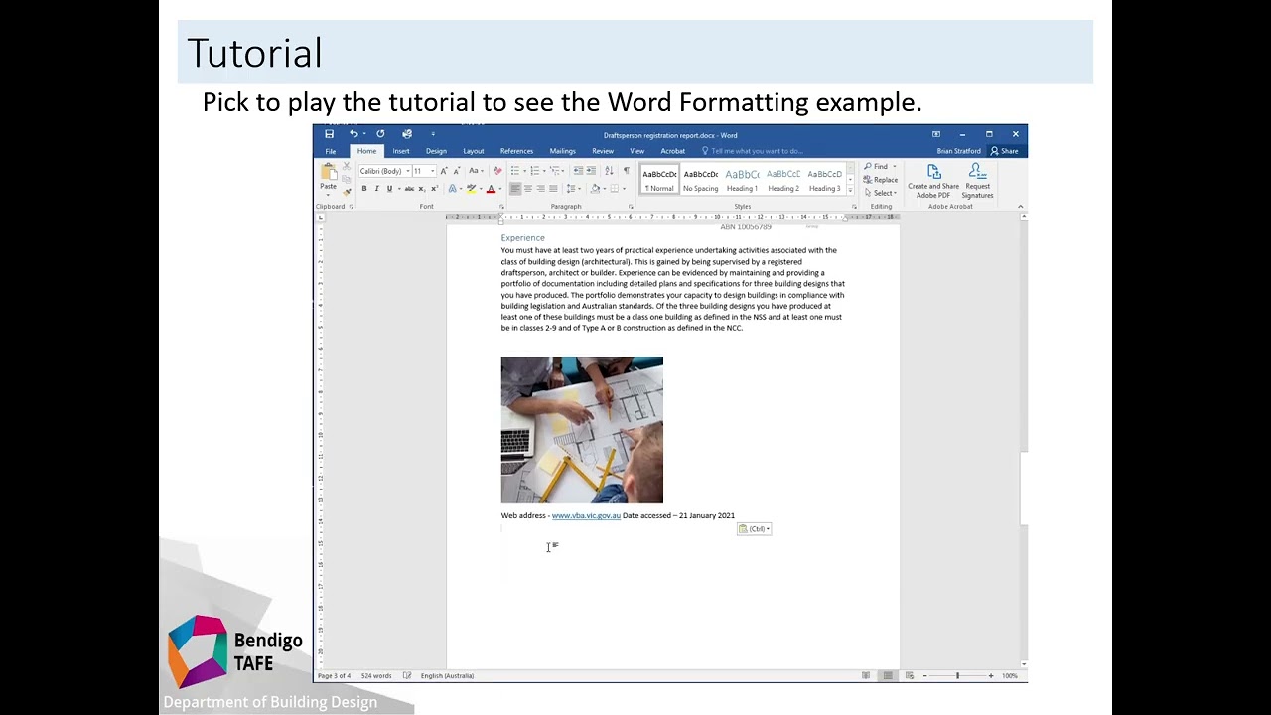Switch to the Insert tab

click(401, 151)
